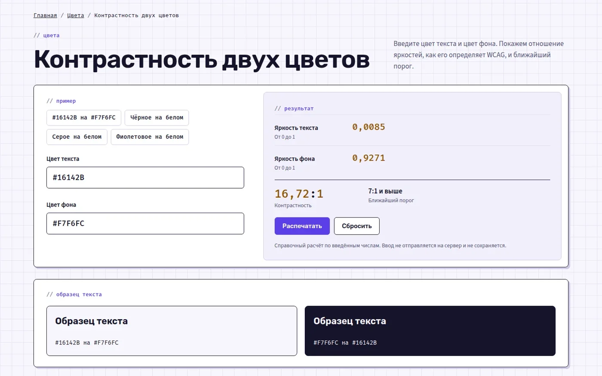The height and width of the screenshot is (376, 602).
Task: Click the Яркость текста label
Action: (x=296, y=128)
